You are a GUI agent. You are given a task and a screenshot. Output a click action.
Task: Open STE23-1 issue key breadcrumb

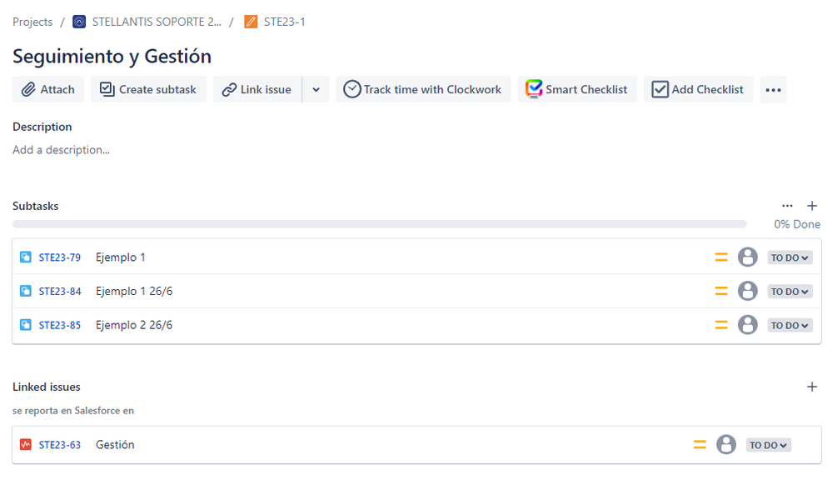coord(284,22)
